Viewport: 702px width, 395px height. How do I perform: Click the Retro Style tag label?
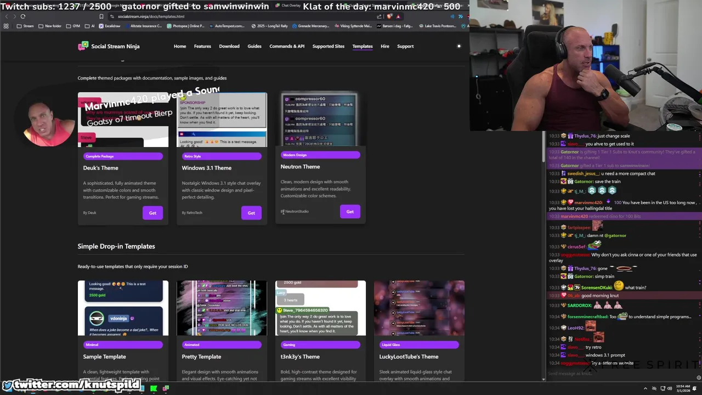[x=222, y=156]
